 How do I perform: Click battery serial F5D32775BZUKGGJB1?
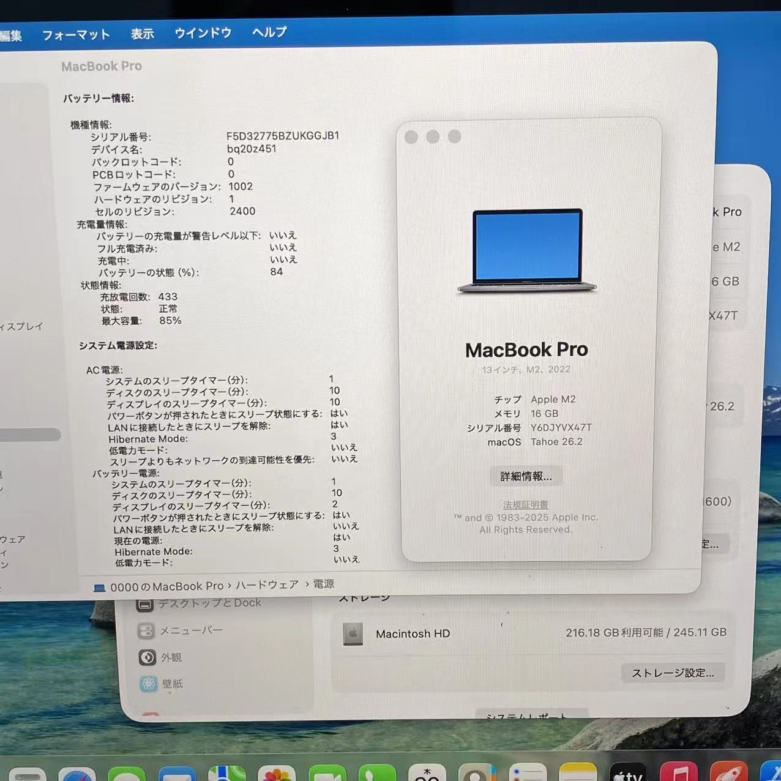(x=283, y=136)
